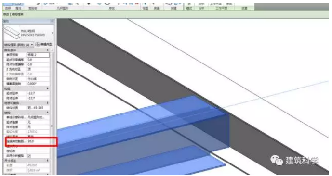Click the 创建 ribbon panel label
332x176 pixels.
pyautogui.click(x=173, y=8)
